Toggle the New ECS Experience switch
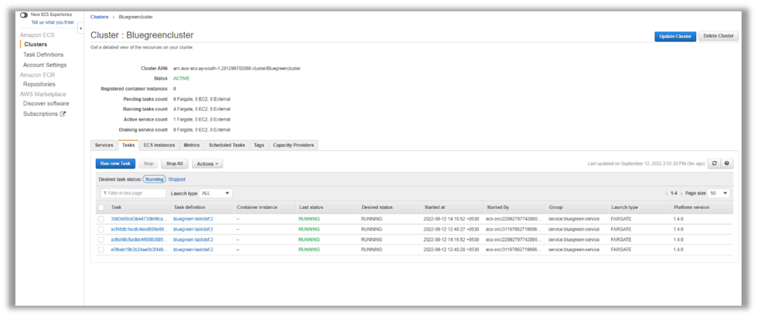This screenshot has height=317, width=757. [24, 15]
